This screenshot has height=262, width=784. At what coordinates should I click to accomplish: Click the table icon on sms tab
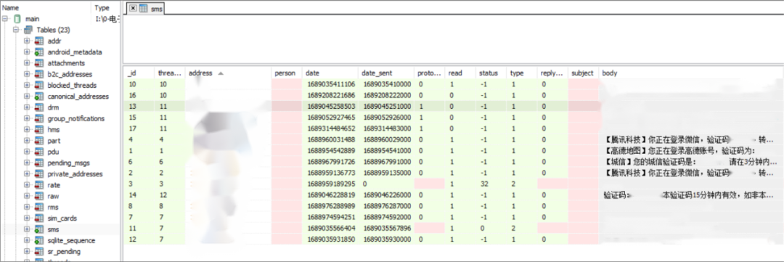[x=144, y=9]
